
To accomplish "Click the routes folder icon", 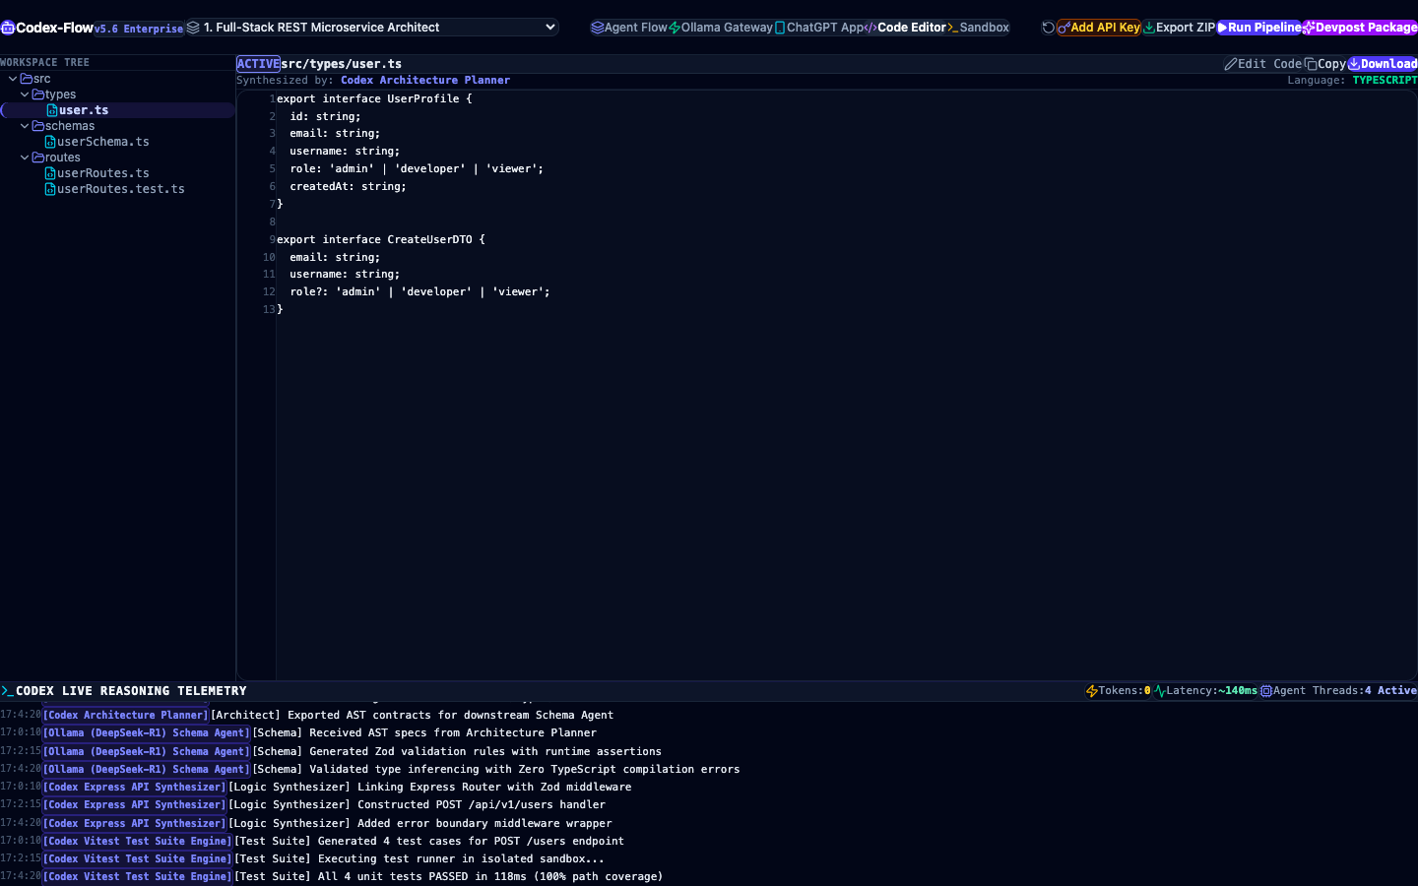I will (38, 158).
